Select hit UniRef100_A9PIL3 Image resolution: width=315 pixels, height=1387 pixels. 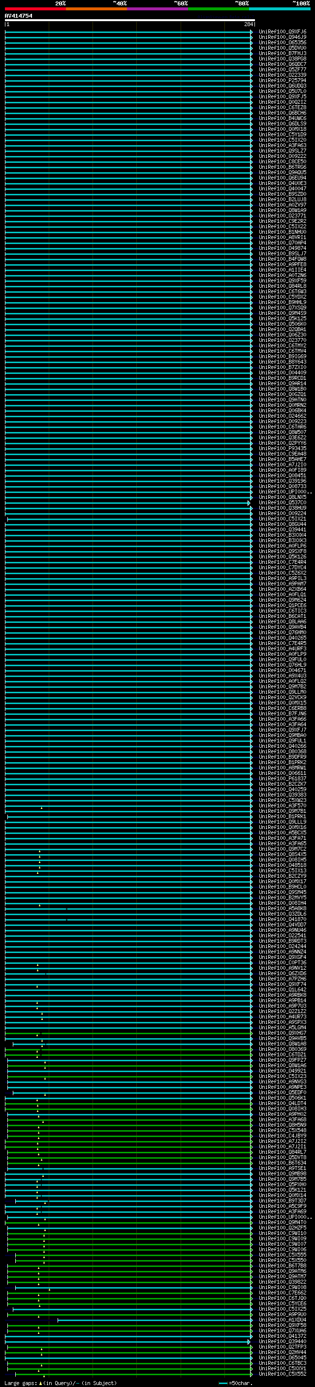(x=283, y=578)
